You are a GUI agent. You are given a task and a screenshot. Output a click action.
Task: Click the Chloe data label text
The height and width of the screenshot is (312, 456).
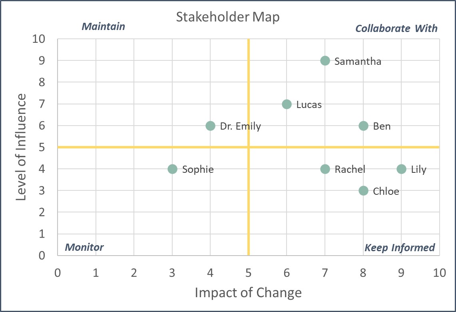coord(386,191)
